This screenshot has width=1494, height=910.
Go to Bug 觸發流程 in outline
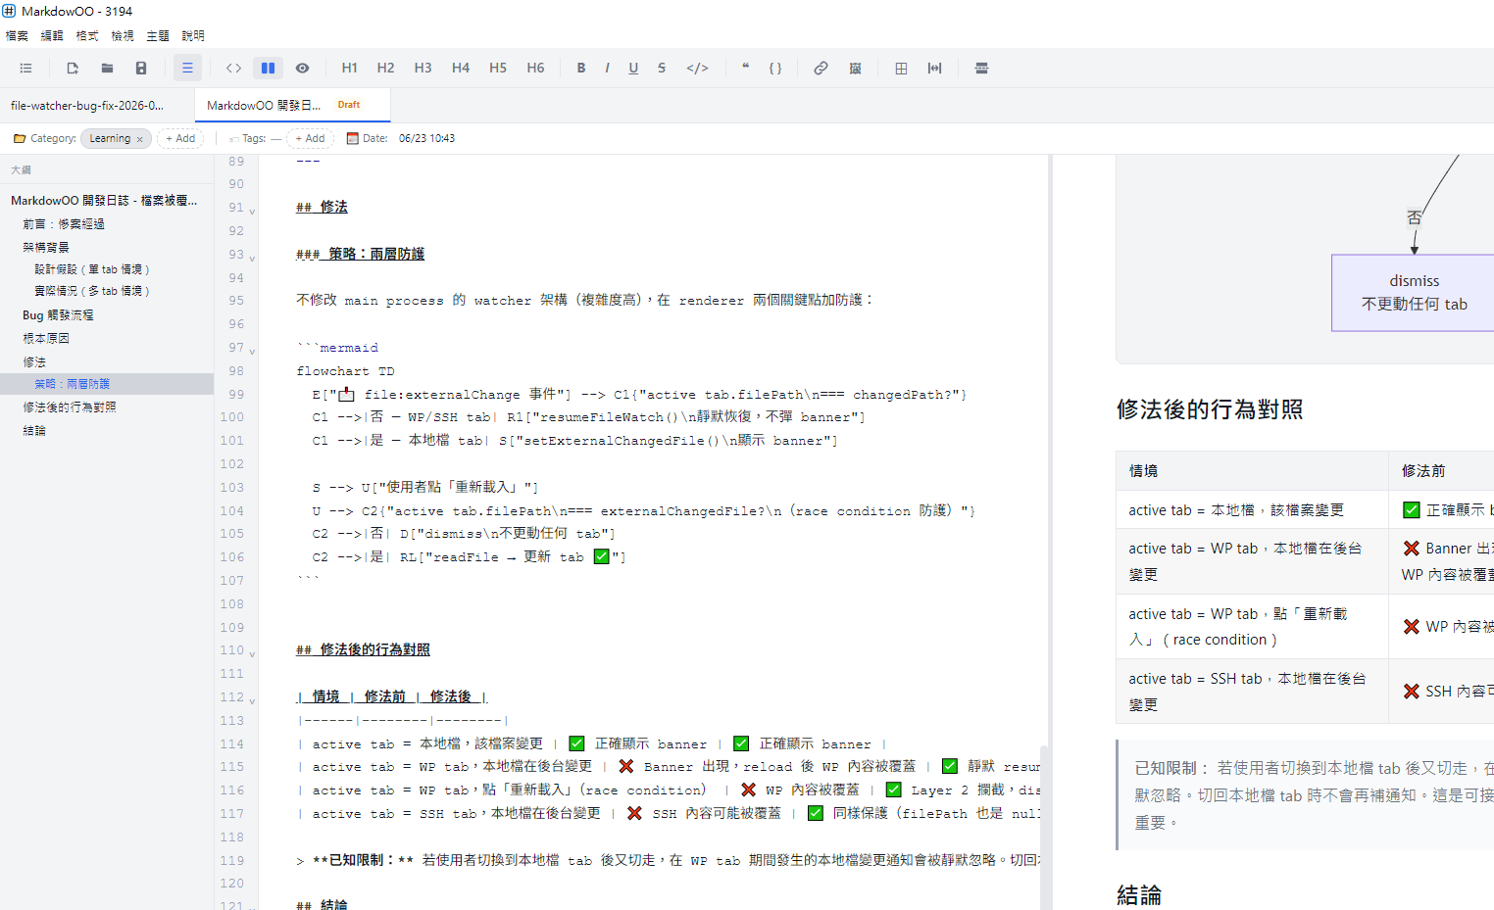(x=58, y=315)
